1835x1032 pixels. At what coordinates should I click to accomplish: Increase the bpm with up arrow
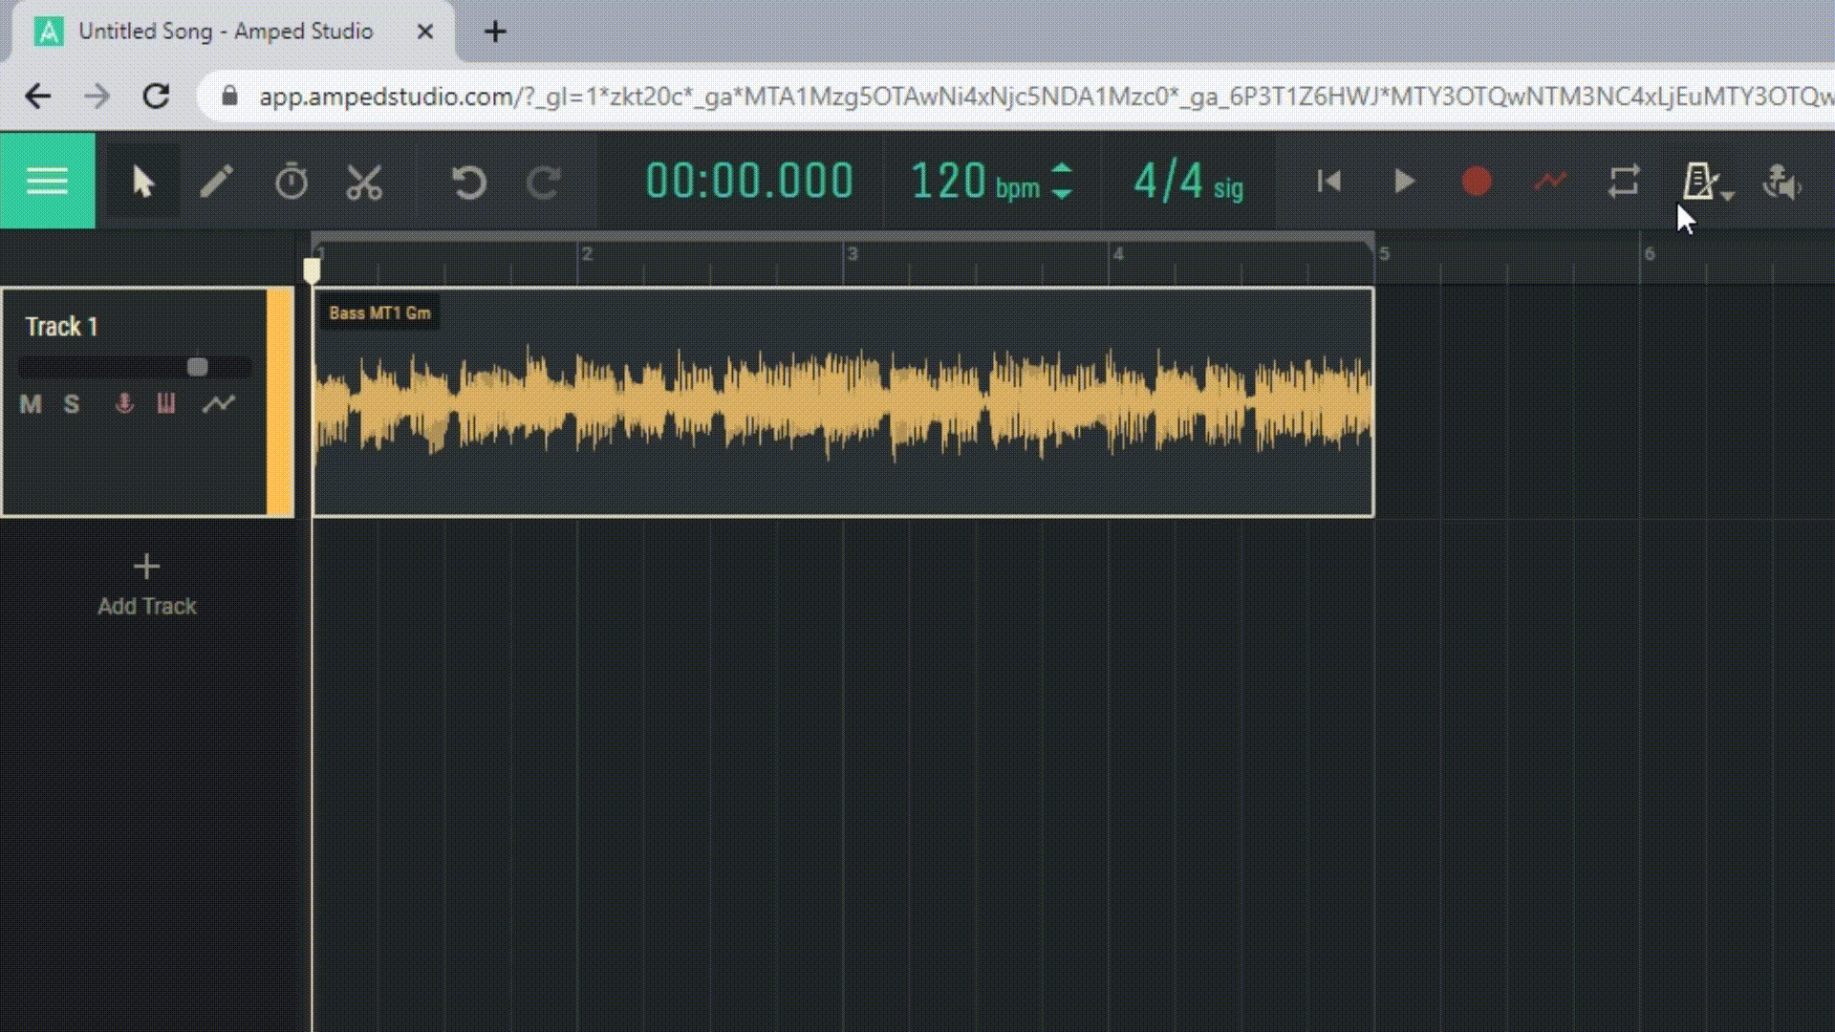point(1062,169)
